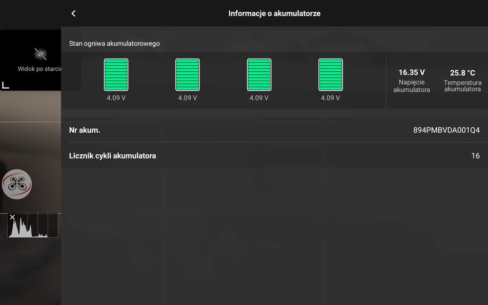Select the 16.35 V voltage value

[x=411, y=73]
